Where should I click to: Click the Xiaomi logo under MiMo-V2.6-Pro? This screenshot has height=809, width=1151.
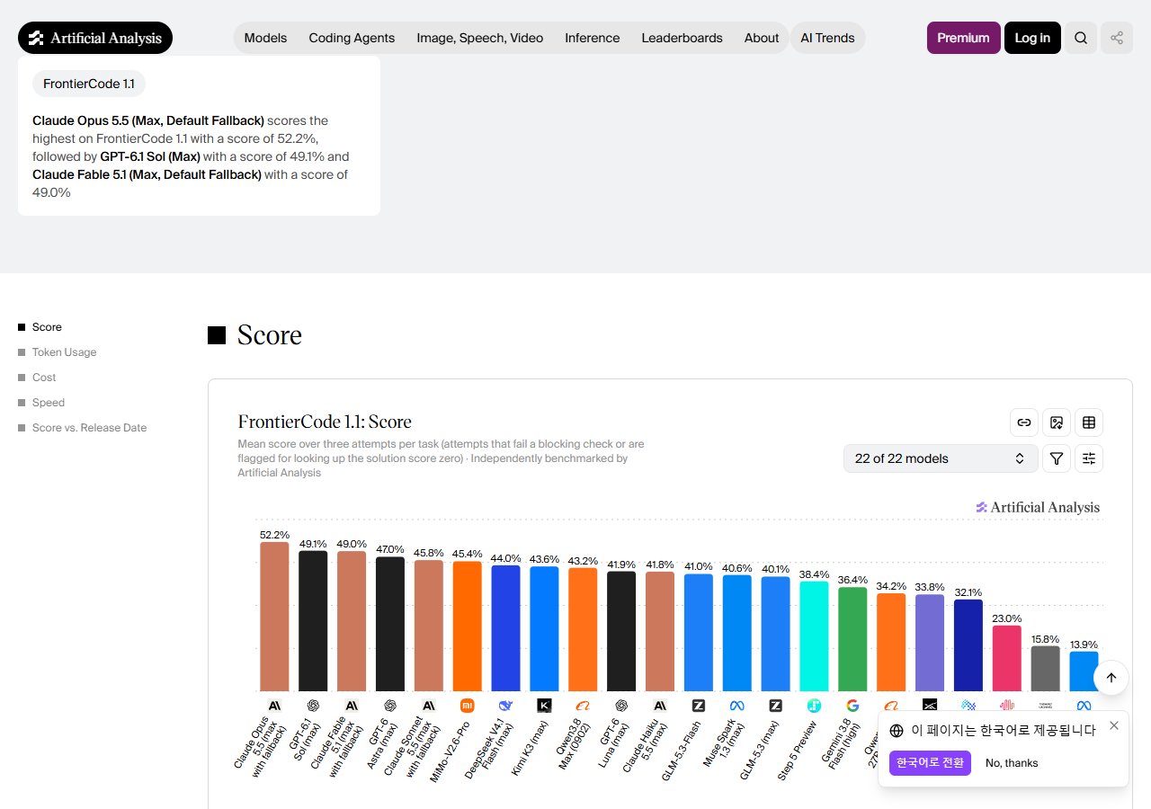(467, 706)
